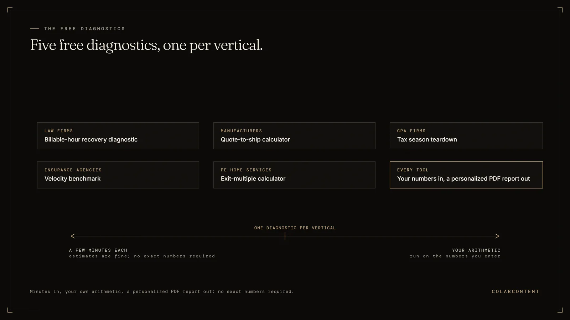Click the footer summary sentence about PDF report
Viewport: 570px width, 320px height.
pos(162,292)
